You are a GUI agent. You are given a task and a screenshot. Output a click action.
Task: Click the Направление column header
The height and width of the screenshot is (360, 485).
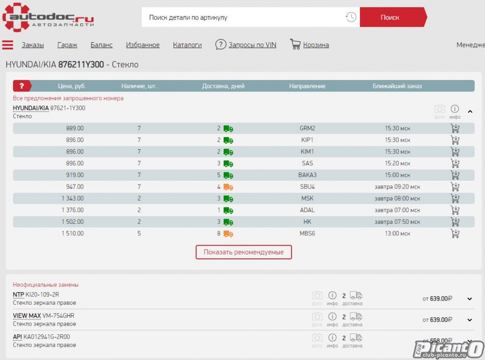pyautogui.click(x=307, y=86)
